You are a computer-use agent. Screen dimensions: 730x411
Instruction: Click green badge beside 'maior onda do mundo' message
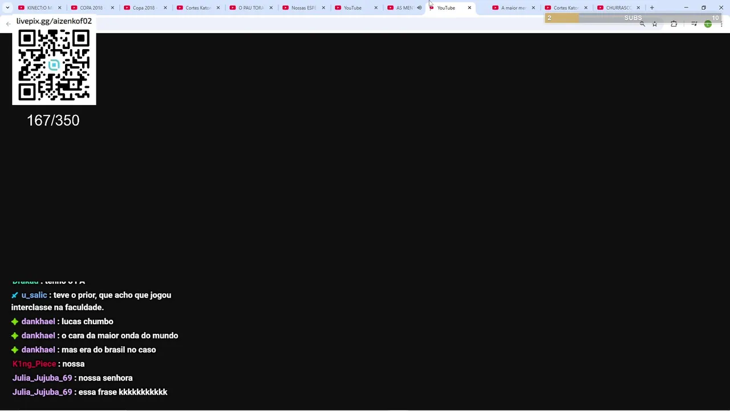click(15, 336)
